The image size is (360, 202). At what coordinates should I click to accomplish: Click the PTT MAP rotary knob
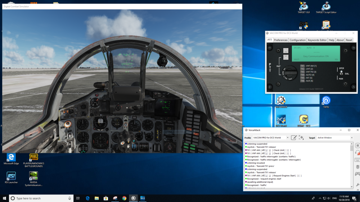[289, 73]
